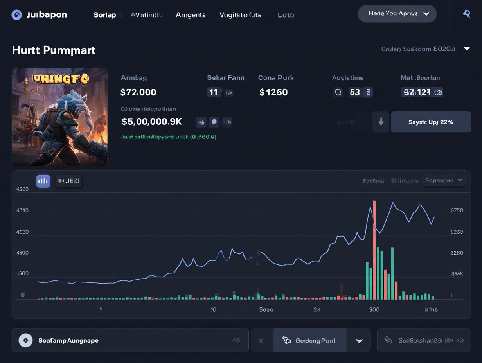Open the game cover art thumbnail
Screen dimensions: 482x363
(x=59, y=117)
